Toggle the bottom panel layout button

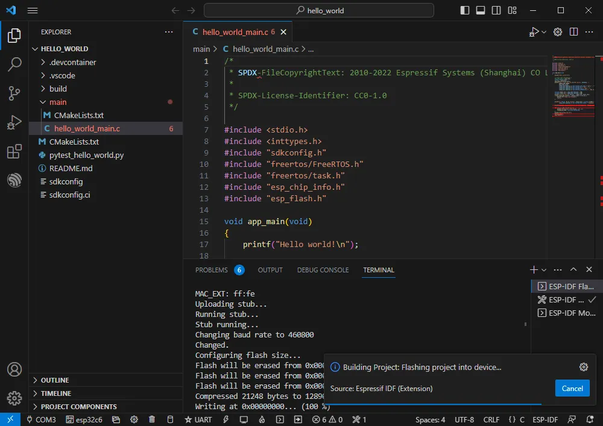point(481,10)
